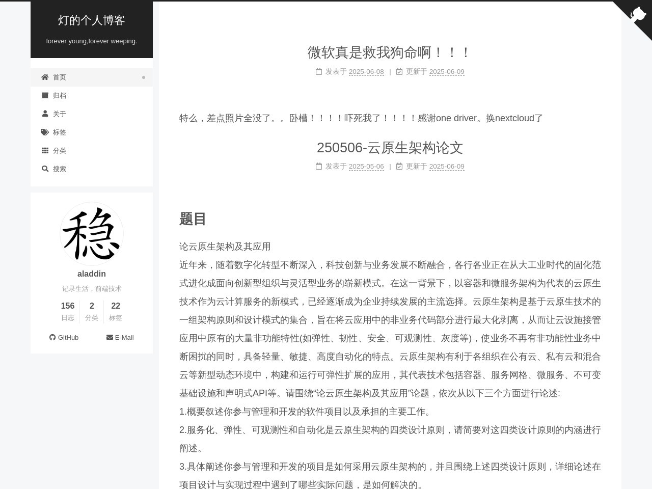Open the 搜索 navigation entry
Screen dimensions: 652x489
click(x=60, y=169)
